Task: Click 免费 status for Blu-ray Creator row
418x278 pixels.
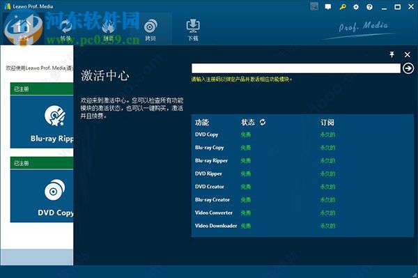Action: click(x=246, y=200)
